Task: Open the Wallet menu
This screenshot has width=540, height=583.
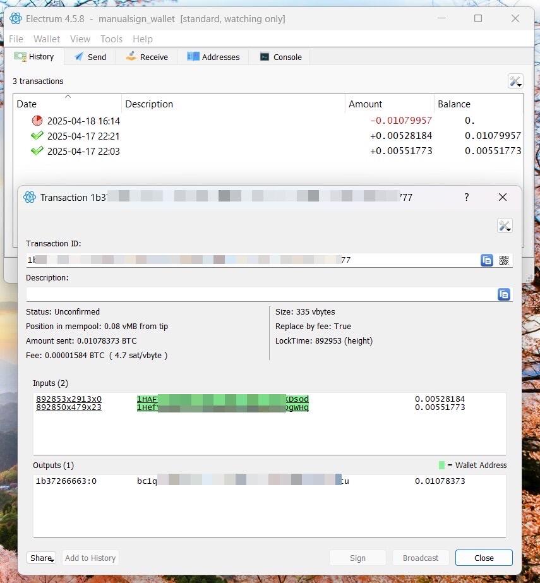Action: (47, 39)
